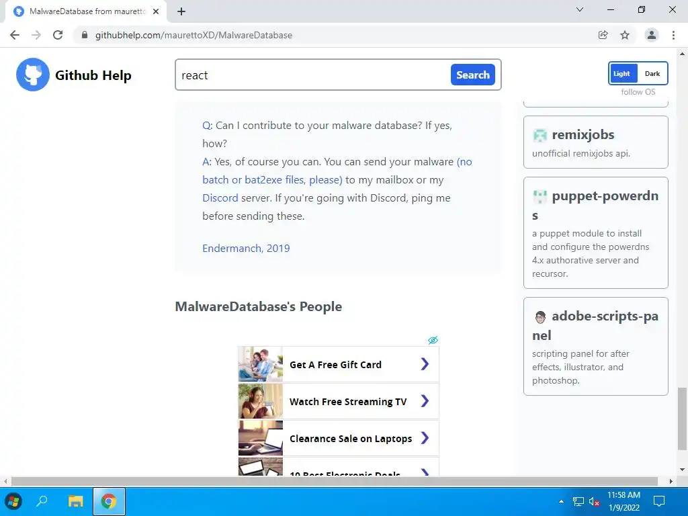Click the MalwareDatabase's People heading
This screenshot has width=688, height=516.
[259, 306]
